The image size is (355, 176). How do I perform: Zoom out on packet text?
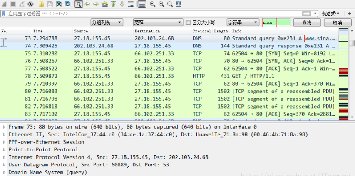(x=161, y=4)
